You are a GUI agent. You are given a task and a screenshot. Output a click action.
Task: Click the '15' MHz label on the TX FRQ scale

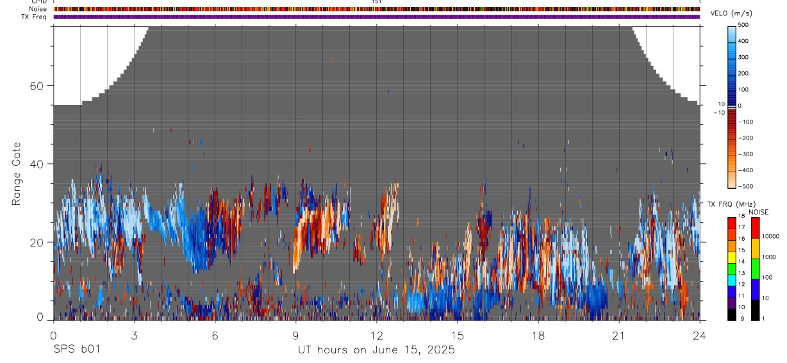tap(741, 250)
